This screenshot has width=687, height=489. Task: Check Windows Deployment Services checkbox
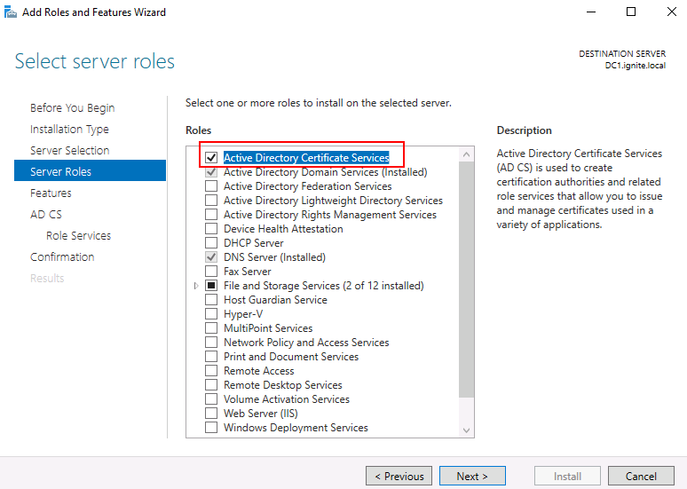pyautogui.click(x=211, y=427)
